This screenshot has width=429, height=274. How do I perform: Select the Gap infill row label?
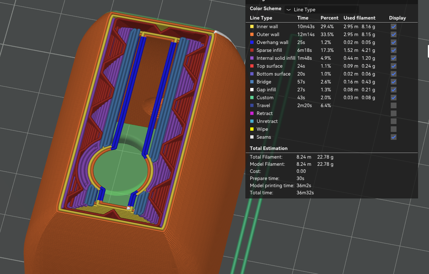point(266,90)
